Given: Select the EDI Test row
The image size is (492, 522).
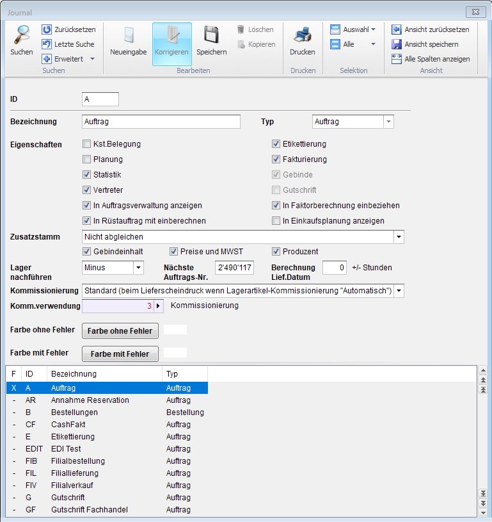Looking at the screenshot, I should click(107, 449).
